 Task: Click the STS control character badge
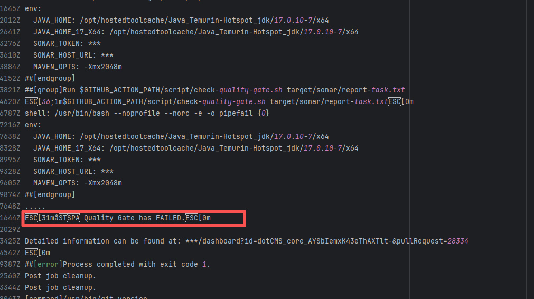coord(63,218)
